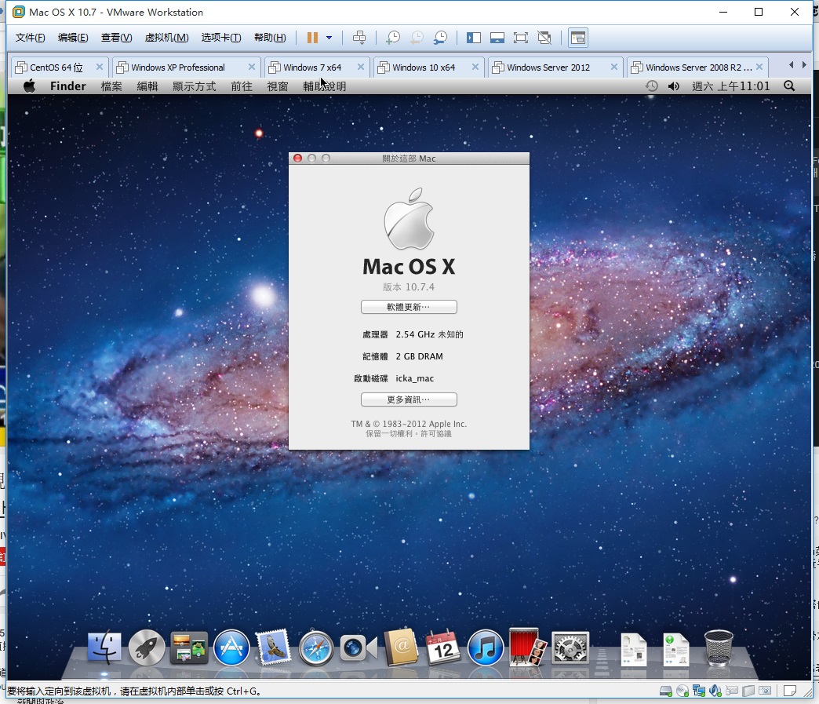Open the 編輯 menu in Finder

147,86
